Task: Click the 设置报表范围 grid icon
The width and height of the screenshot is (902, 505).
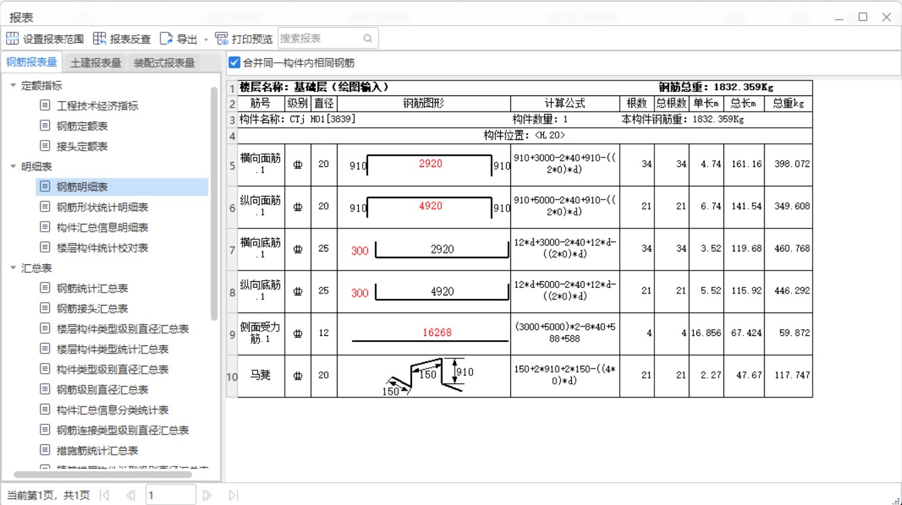Action: click(13, 39)
